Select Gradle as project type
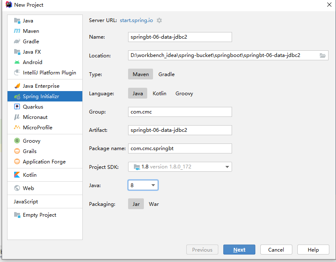The width and height of the screenshot is (336, 262). pos(166,74)
